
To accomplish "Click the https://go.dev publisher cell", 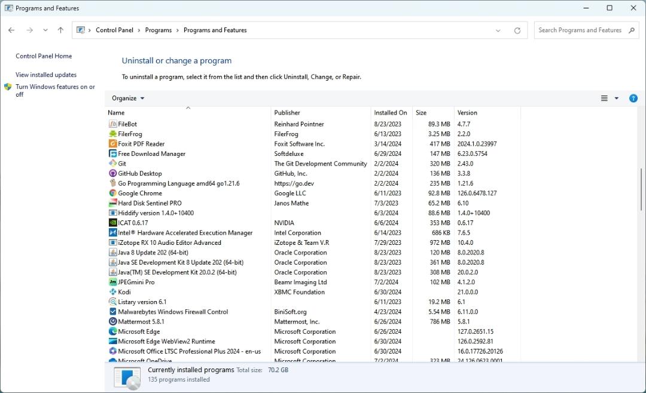I will (x=294, y=183).
